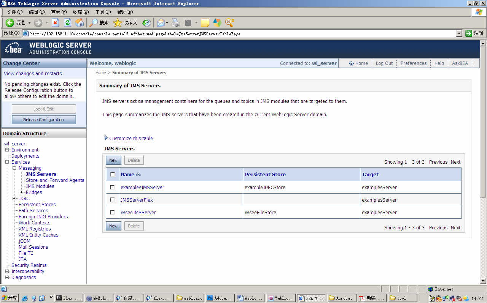Viewport: 487px width, 303px height.
Task: Open the JMSServerFlex server link
Action: [137, 200]
